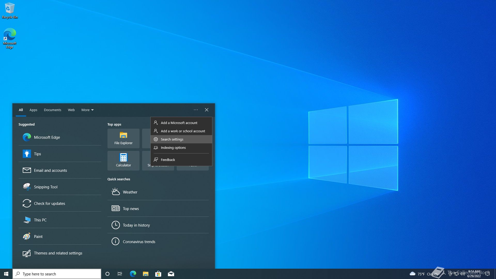
Task: Choose Add a Microsoft account
Action: [x=181, y=123]
